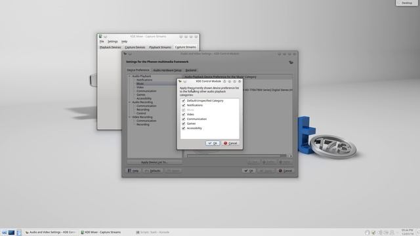Click the Defaults button in settings window
This screenshot has width=420, height=236.
[152, 170]
